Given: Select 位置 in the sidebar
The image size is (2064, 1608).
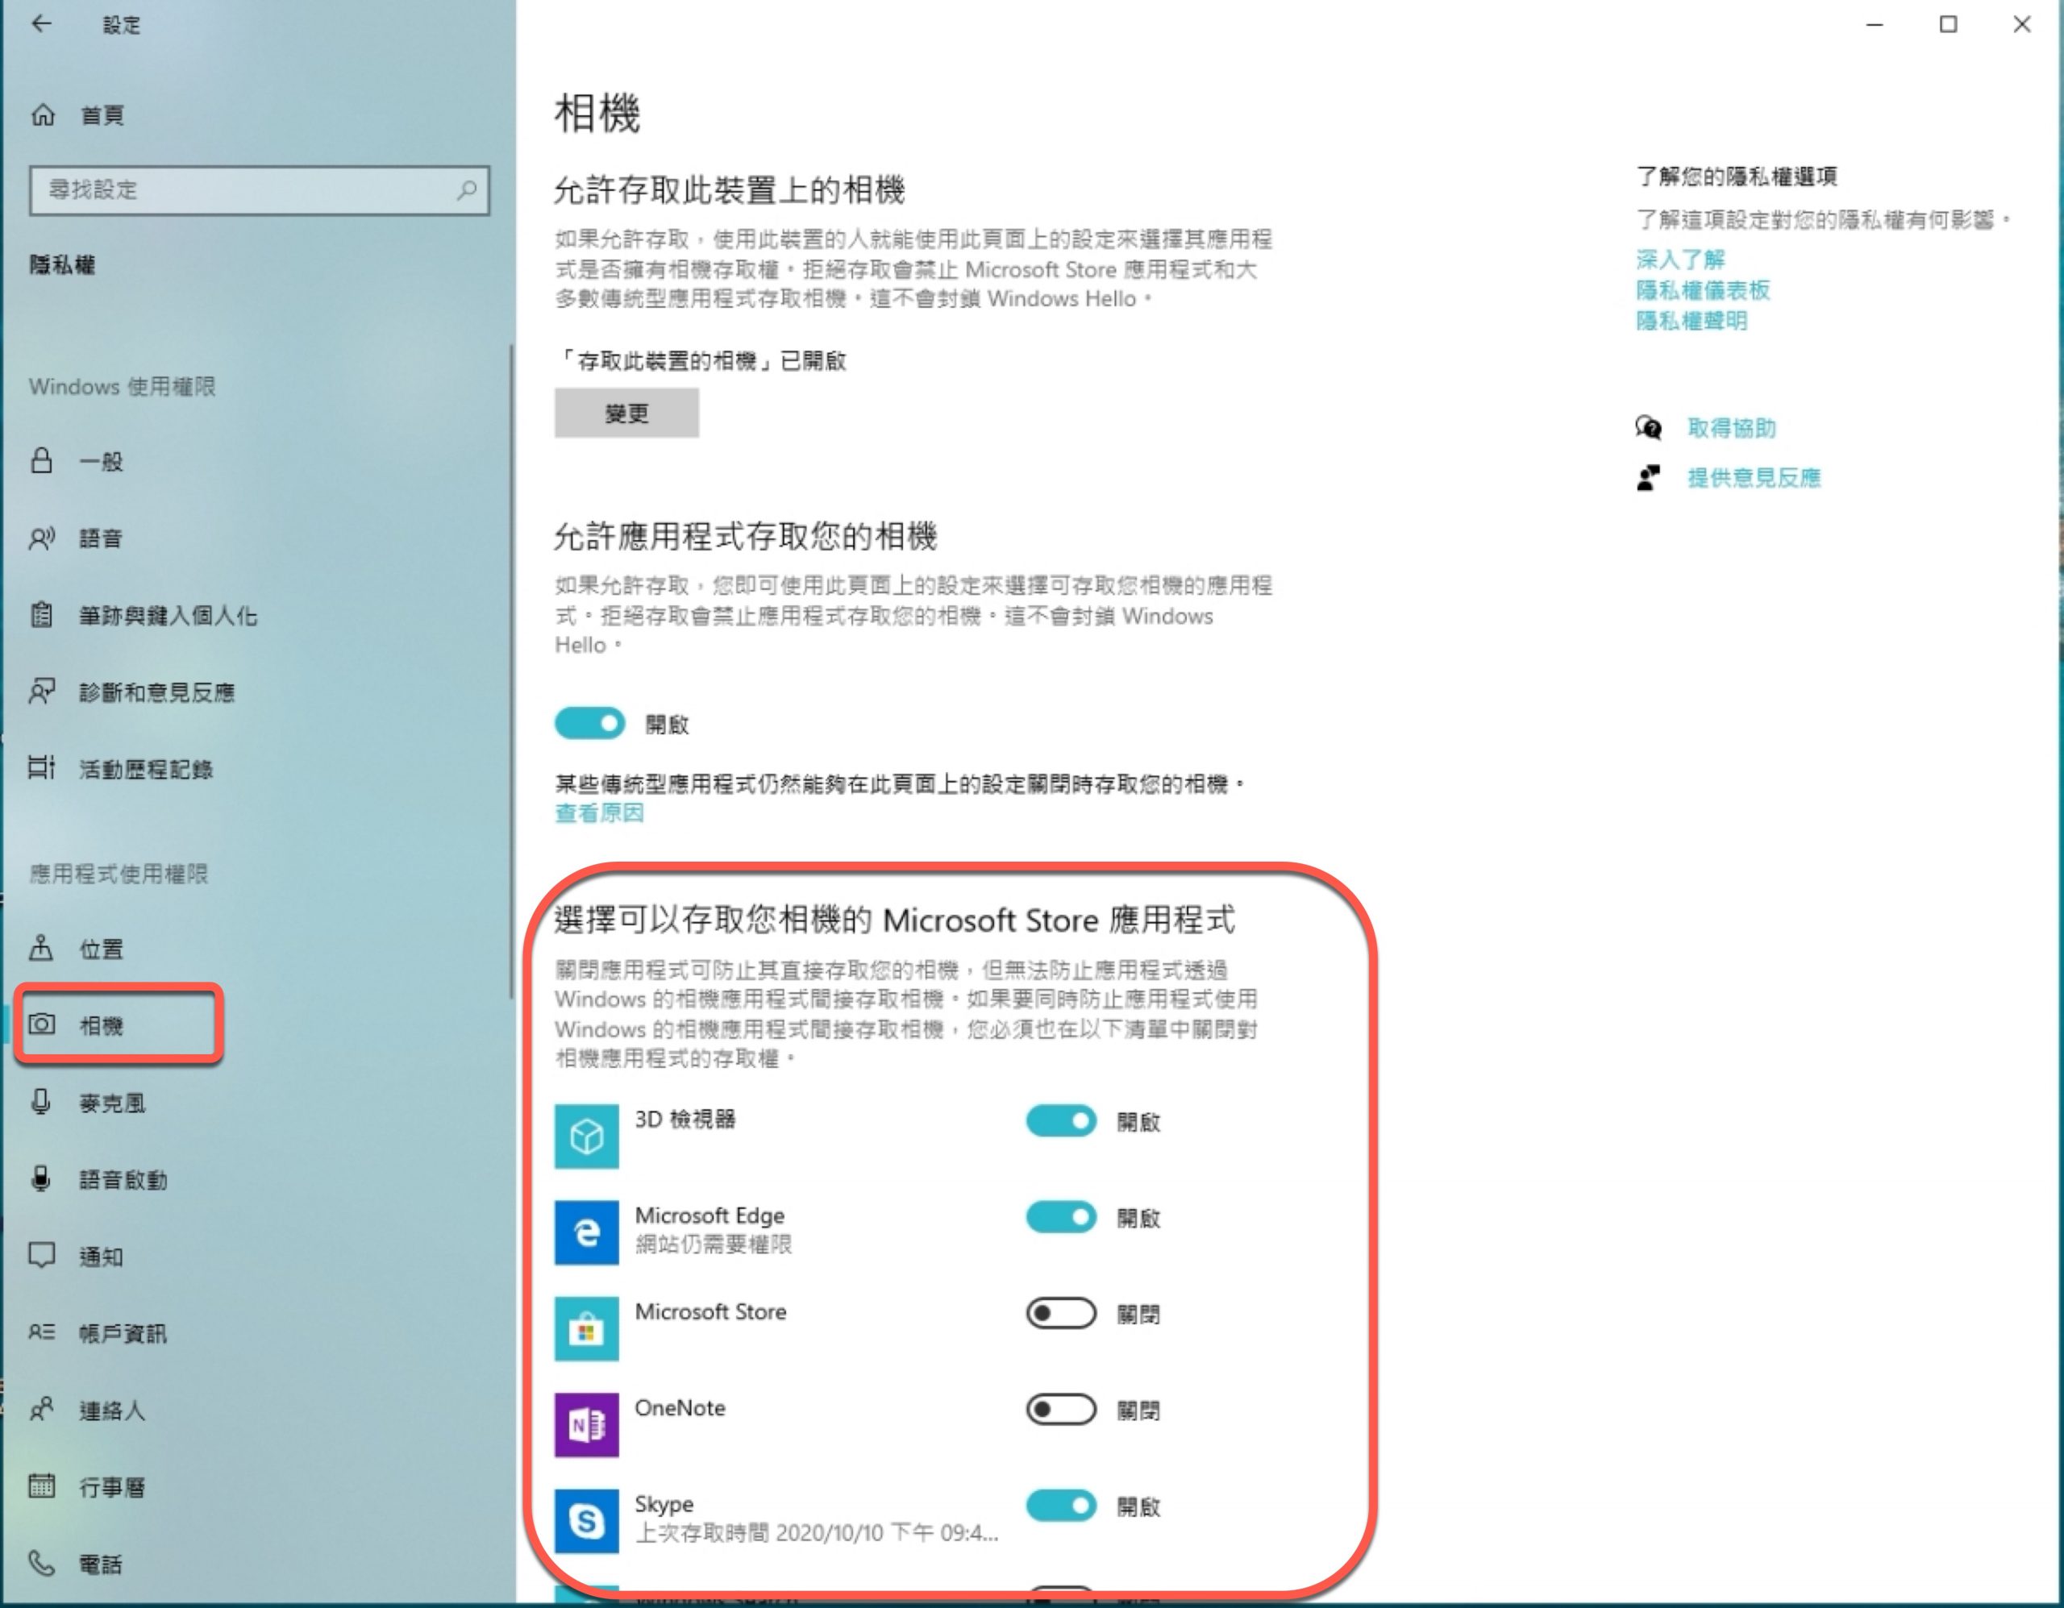Looking at the screenshot, I should click(100, 949).
